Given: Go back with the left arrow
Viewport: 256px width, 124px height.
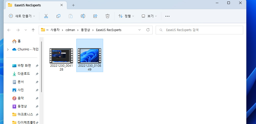Looking at the screenshot, I should (x=9, y=30).
